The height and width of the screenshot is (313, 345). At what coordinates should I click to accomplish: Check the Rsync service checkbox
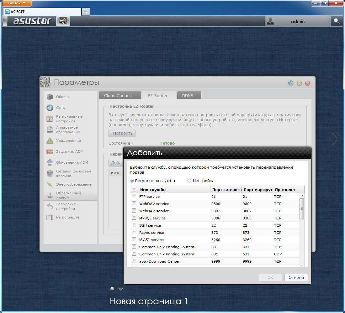[x=134, y=232]
